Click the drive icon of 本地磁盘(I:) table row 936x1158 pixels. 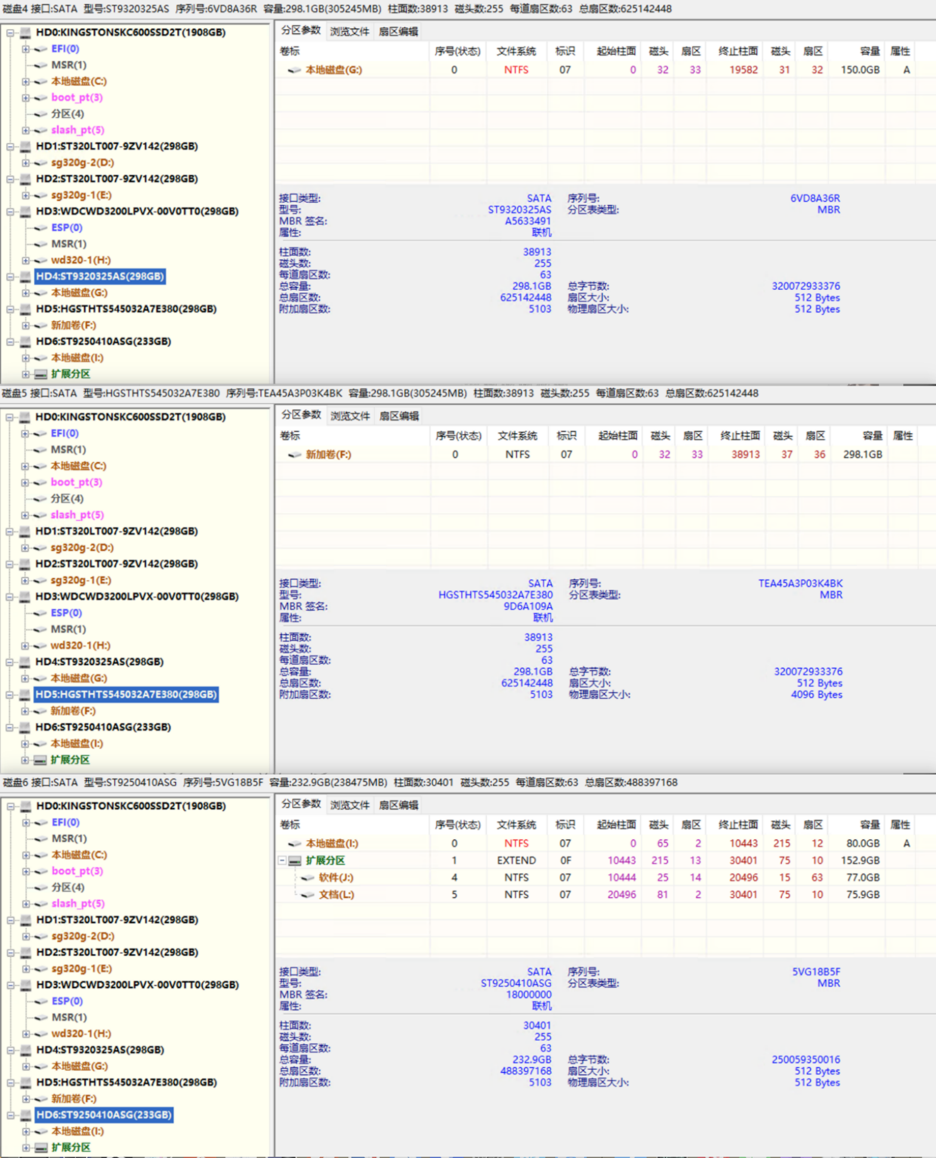pyautogui.click(x=294, y=844)
